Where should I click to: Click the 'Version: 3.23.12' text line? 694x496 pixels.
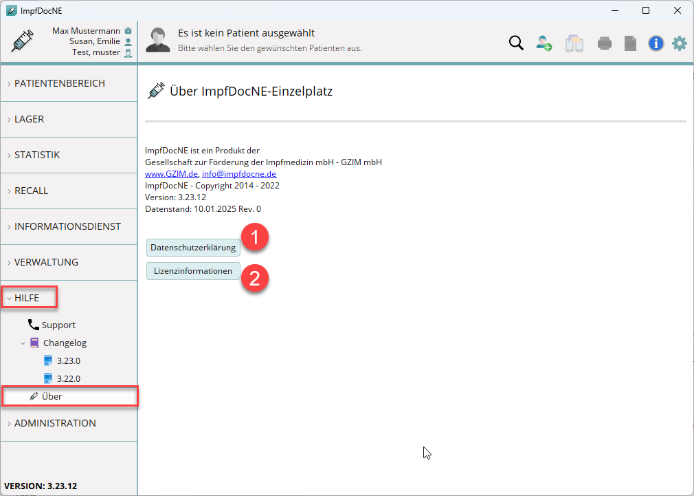[175, 197]
